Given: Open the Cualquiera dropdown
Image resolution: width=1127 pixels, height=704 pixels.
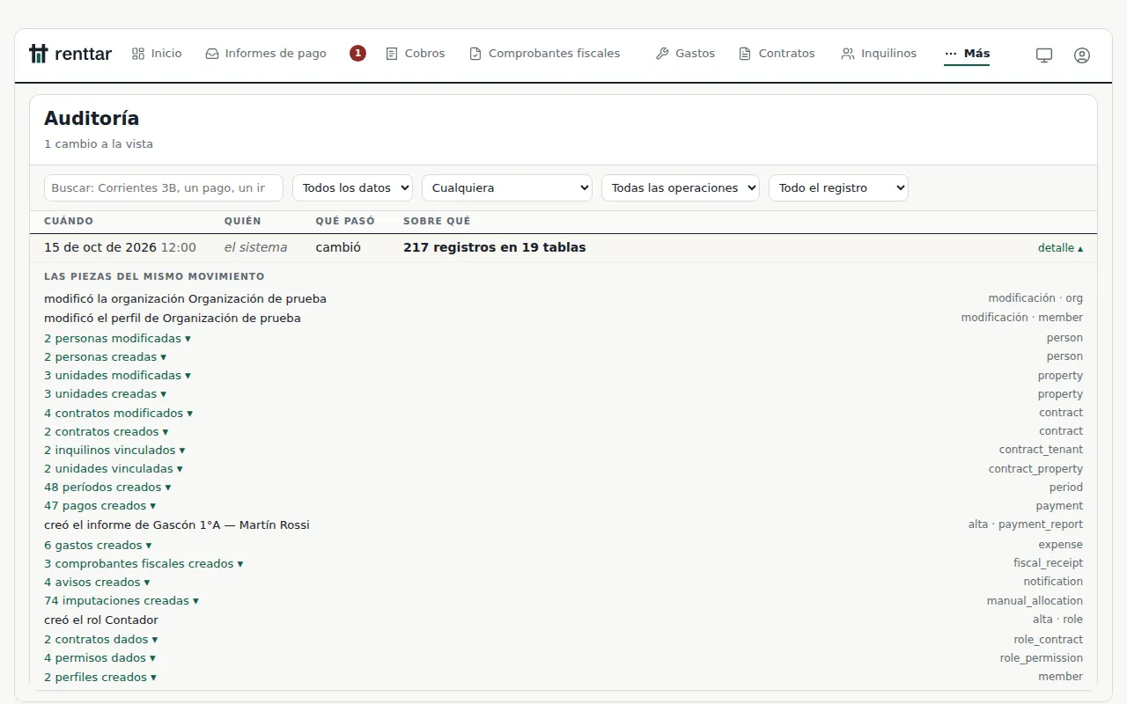Looking at the screenshot, I should pos(507,187).
